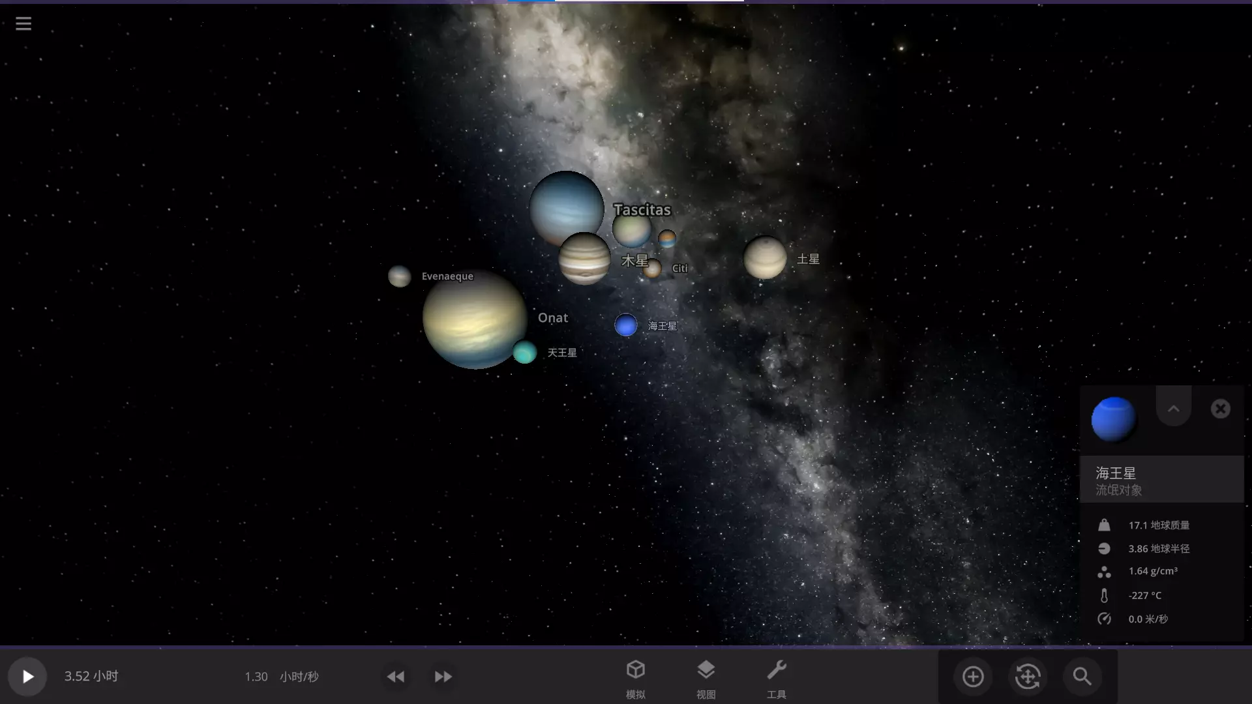Image resolution: width=1252 pixels, height=704 pixels.
Task: Click the 3.52 小时 elapsed time display
Action: click(x=91, y=676)
